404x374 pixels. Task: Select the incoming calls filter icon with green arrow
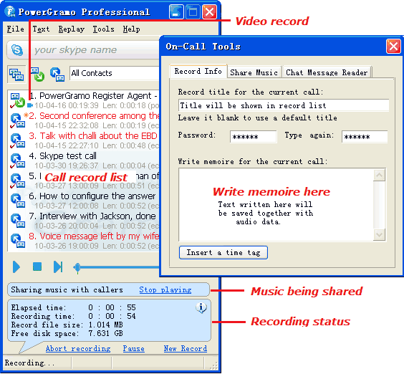pyautogui.click(x=37, y=75)
